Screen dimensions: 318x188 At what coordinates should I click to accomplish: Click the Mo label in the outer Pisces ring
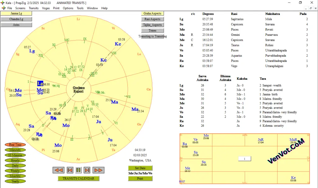pyautogui.click(x=58, y=145)
